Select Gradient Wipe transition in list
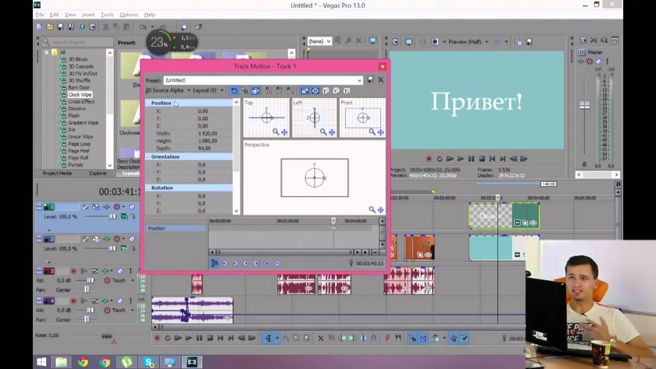This screenshot has height=369, width=656. 83,123
